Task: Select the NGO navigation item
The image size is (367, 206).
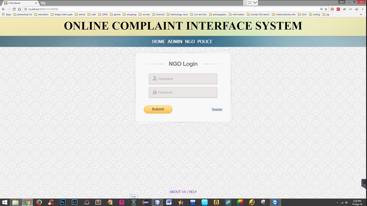Action: pos(190,41)
